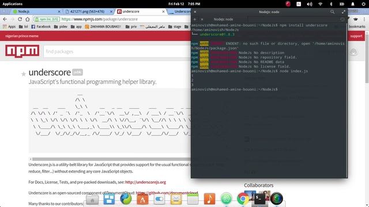
Task: Open the AppCenter orange dock icon
Action: click(142, 200)
